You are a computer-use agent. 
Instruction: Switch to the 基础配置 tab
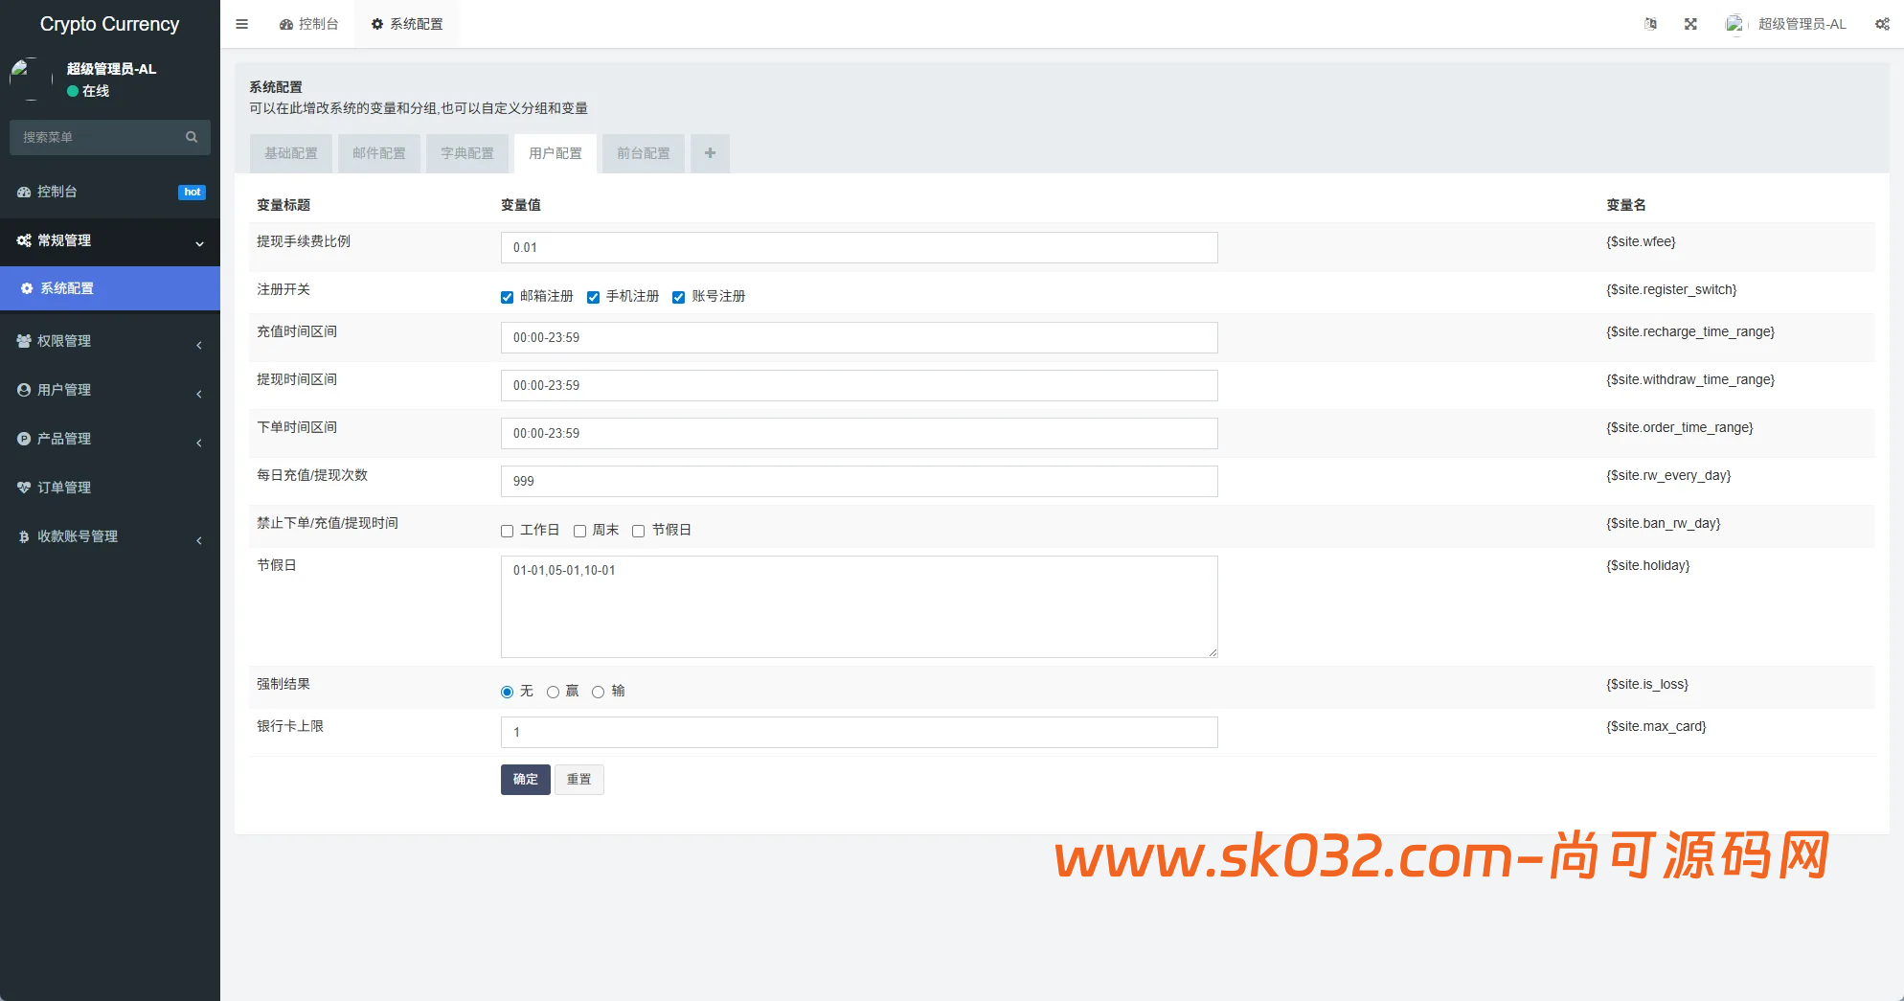[291, 153]
